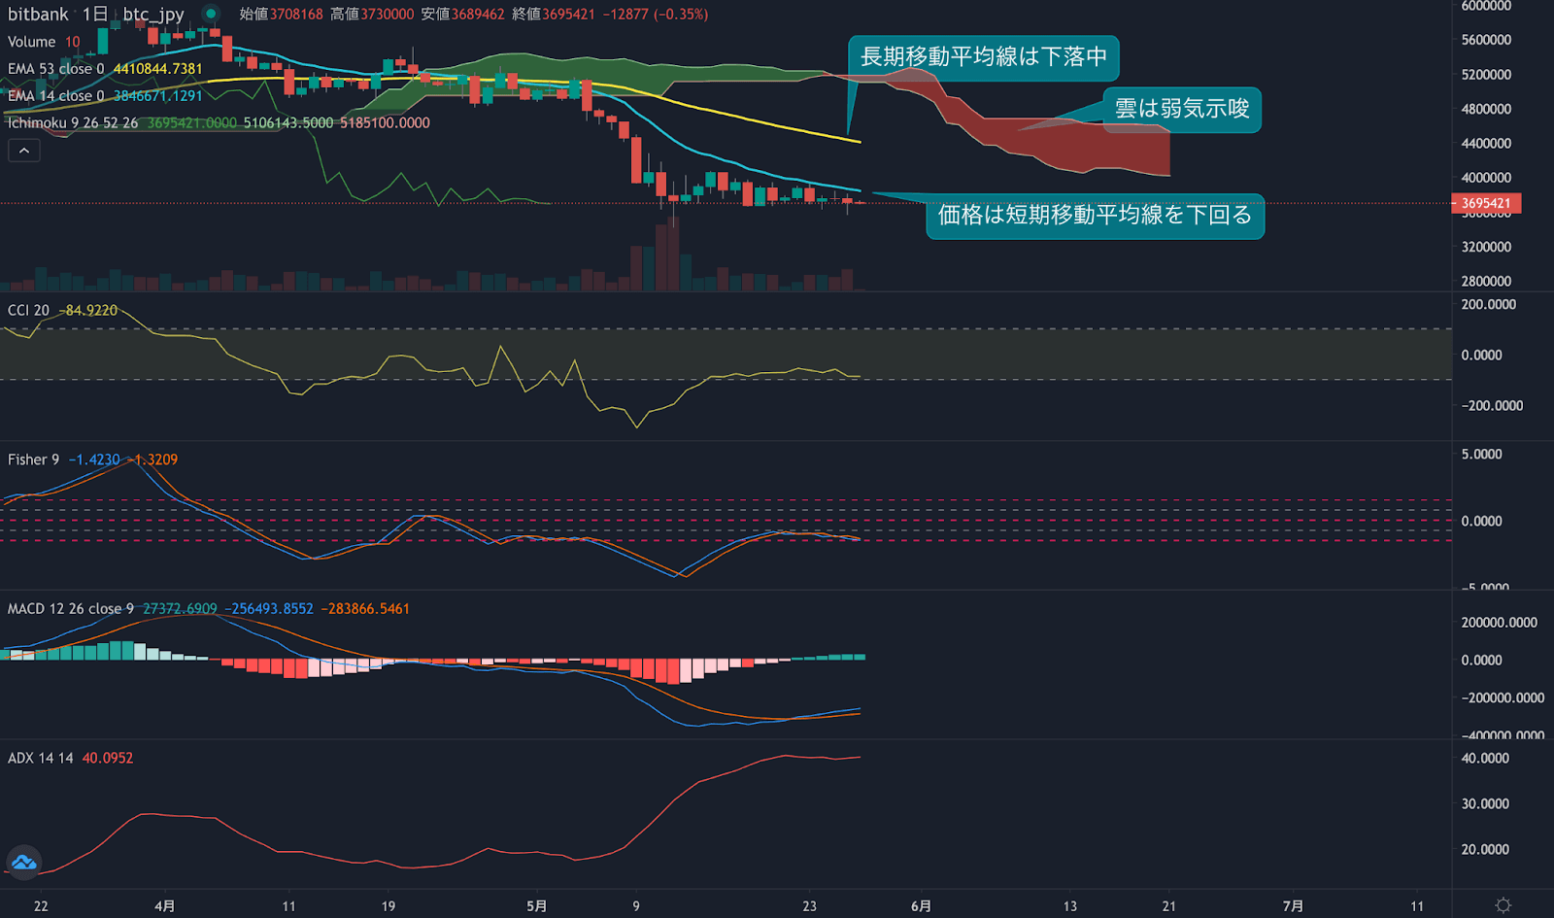
Task: Click the 長期移動平均線は下落中 annotation box
Action: coord(984,58)
